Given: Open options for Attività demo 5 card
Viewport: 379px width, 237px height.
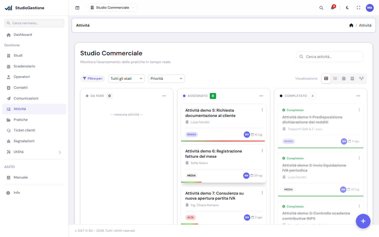Looking at the screenshot, I should click(x=262, y=110).
